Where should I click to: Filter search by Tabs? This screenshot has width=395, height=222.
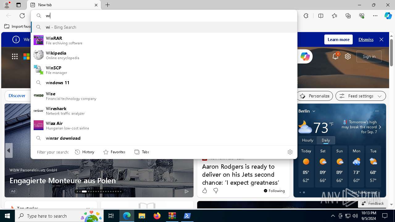[x=142, y=152]
